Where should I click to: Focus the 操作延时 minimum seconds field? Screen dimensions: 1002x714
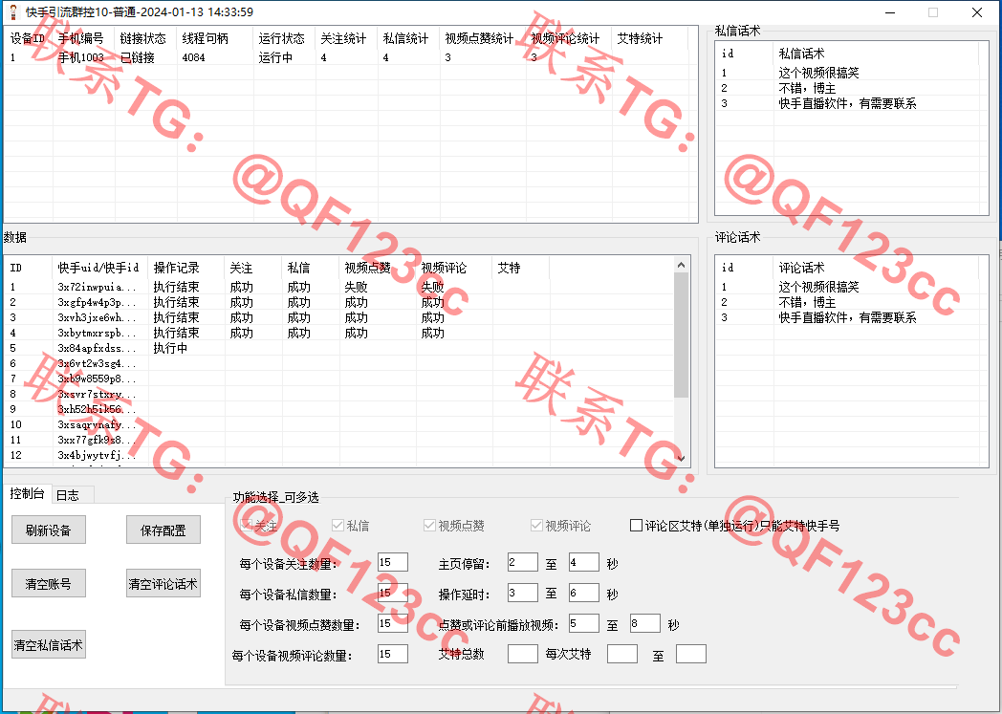tap(522, 593)
